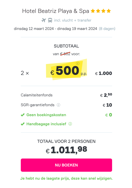Click the Geen boekingskosten label

point(46,115)
